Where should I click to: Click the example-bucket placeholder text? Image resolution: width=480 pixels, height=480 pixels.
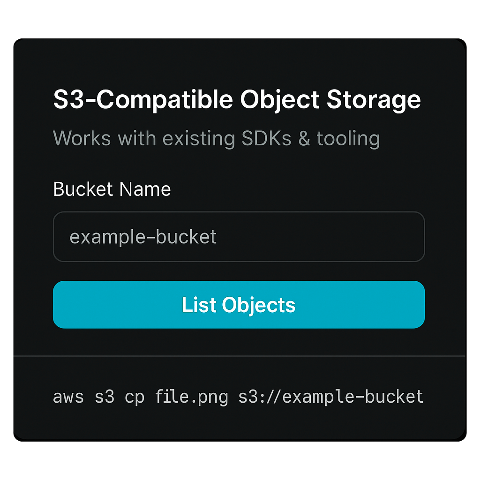pos(143,237)
